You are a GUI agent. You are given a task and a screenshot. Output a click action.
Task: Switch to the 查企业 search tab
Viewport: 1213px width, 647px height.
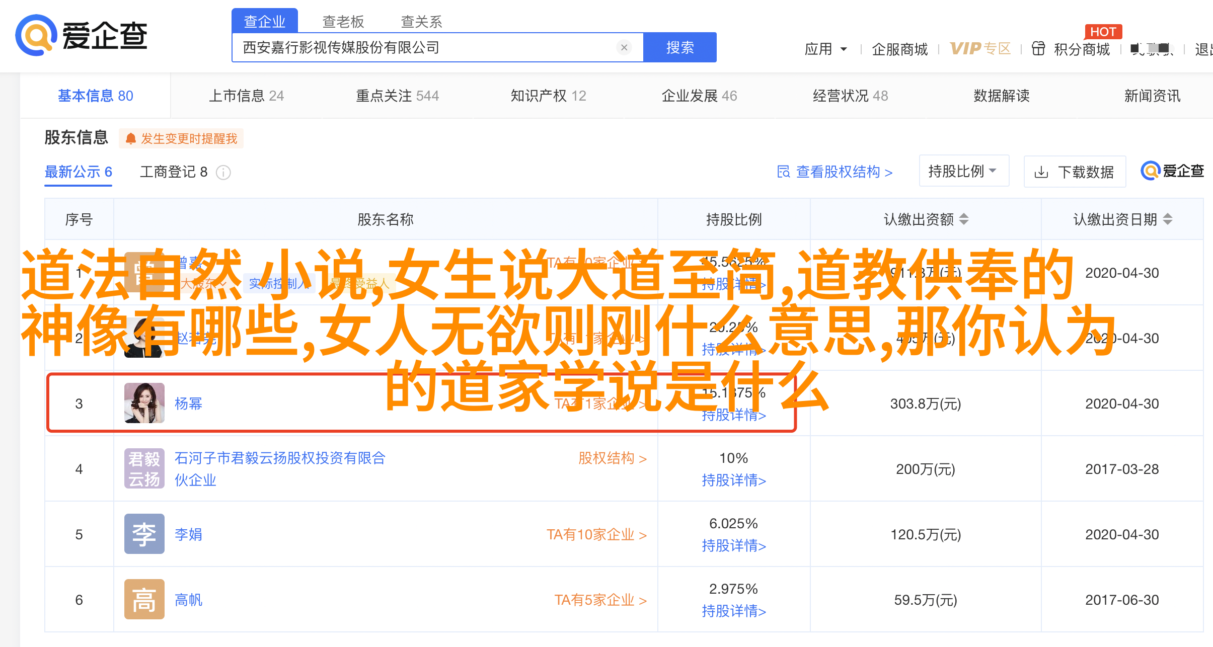pyautogui.click(x=265, y=21)
